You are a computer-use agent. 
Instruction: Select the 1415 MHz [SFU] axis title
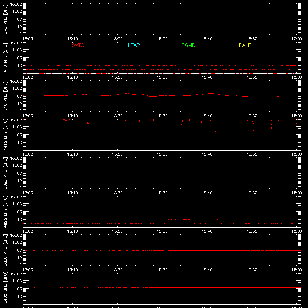click(x=5, y=134)
